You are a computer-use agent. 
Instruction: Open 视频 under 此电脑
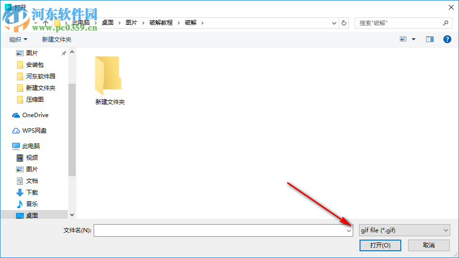pos(32,158)
